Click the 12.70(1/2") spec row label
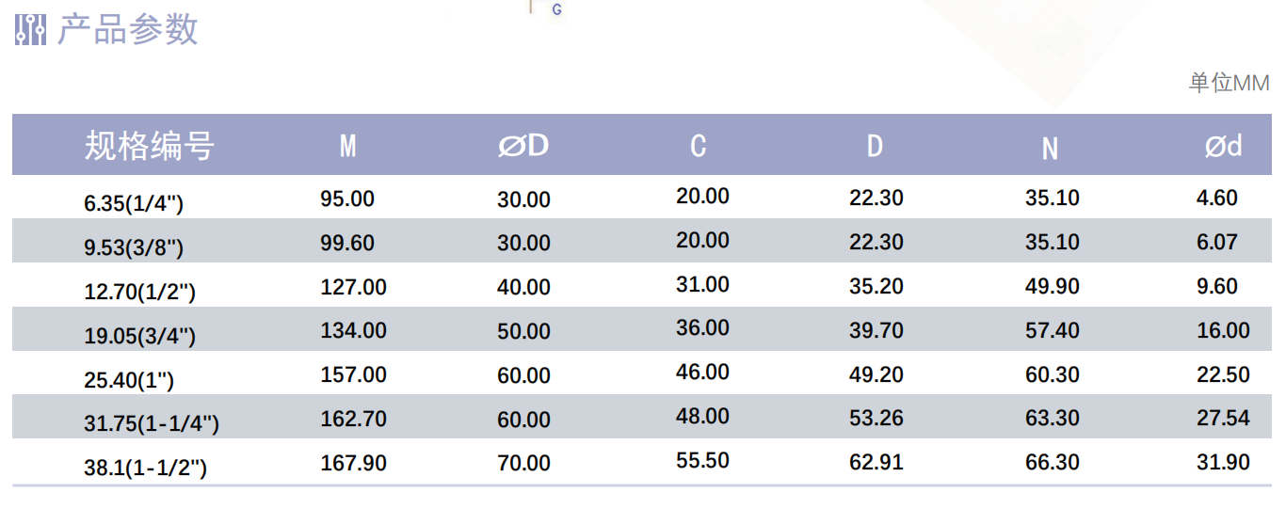The height and width of the screenshot is (508, 1286). [140, 293]
